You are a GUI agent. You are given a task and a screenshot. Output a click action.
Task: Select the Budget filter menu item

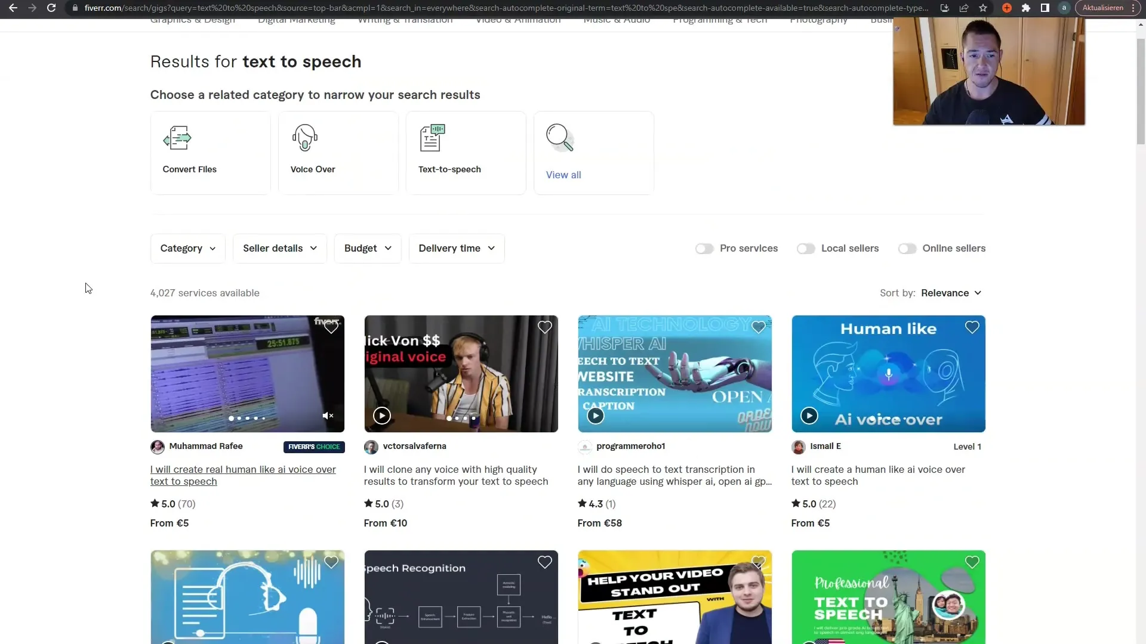(x=366, y=247)
